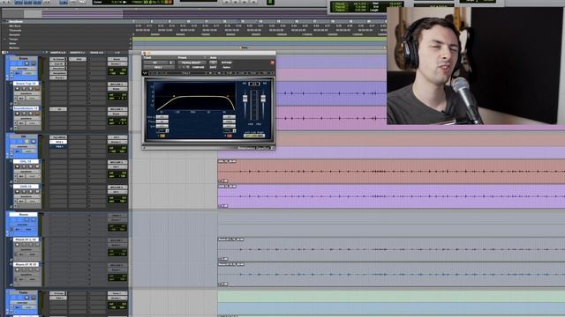Mute the OH folder track
This screenshot has width=565, height=317.
(x=34, y=141)
